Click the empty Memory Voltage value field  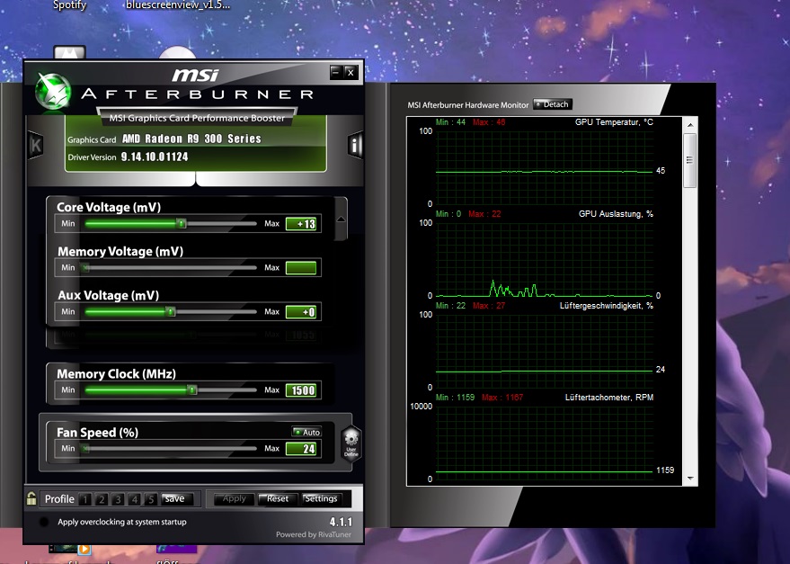coord(301,268)
